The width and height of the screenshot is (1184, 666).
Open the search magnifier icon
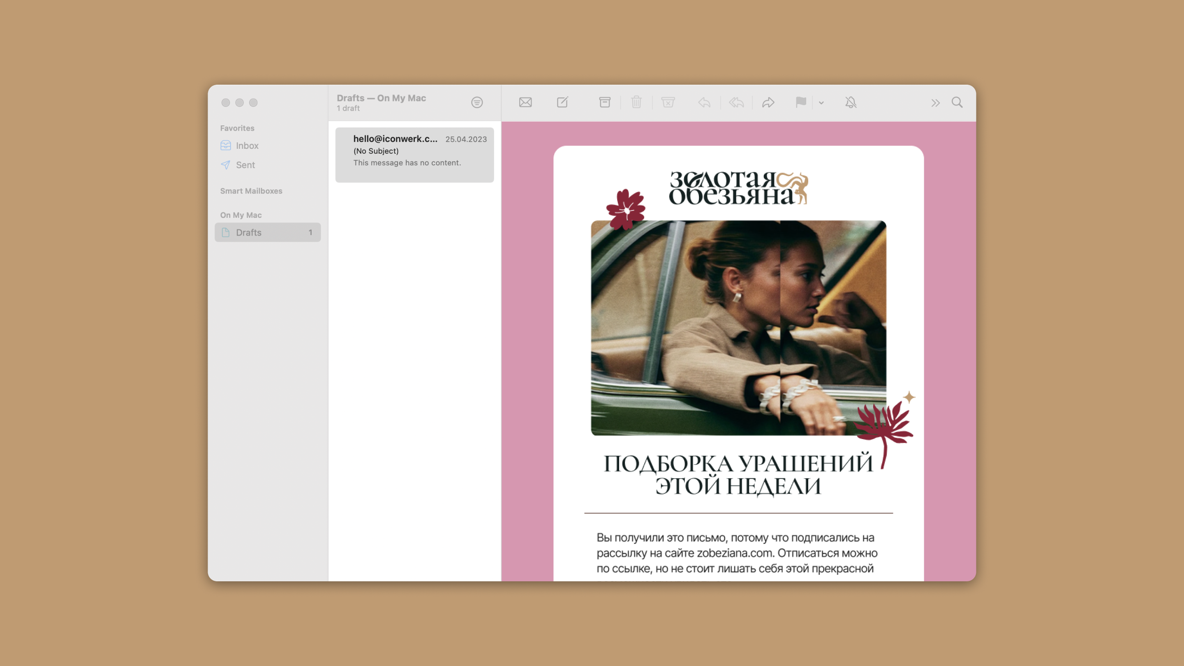click(957, 102)
